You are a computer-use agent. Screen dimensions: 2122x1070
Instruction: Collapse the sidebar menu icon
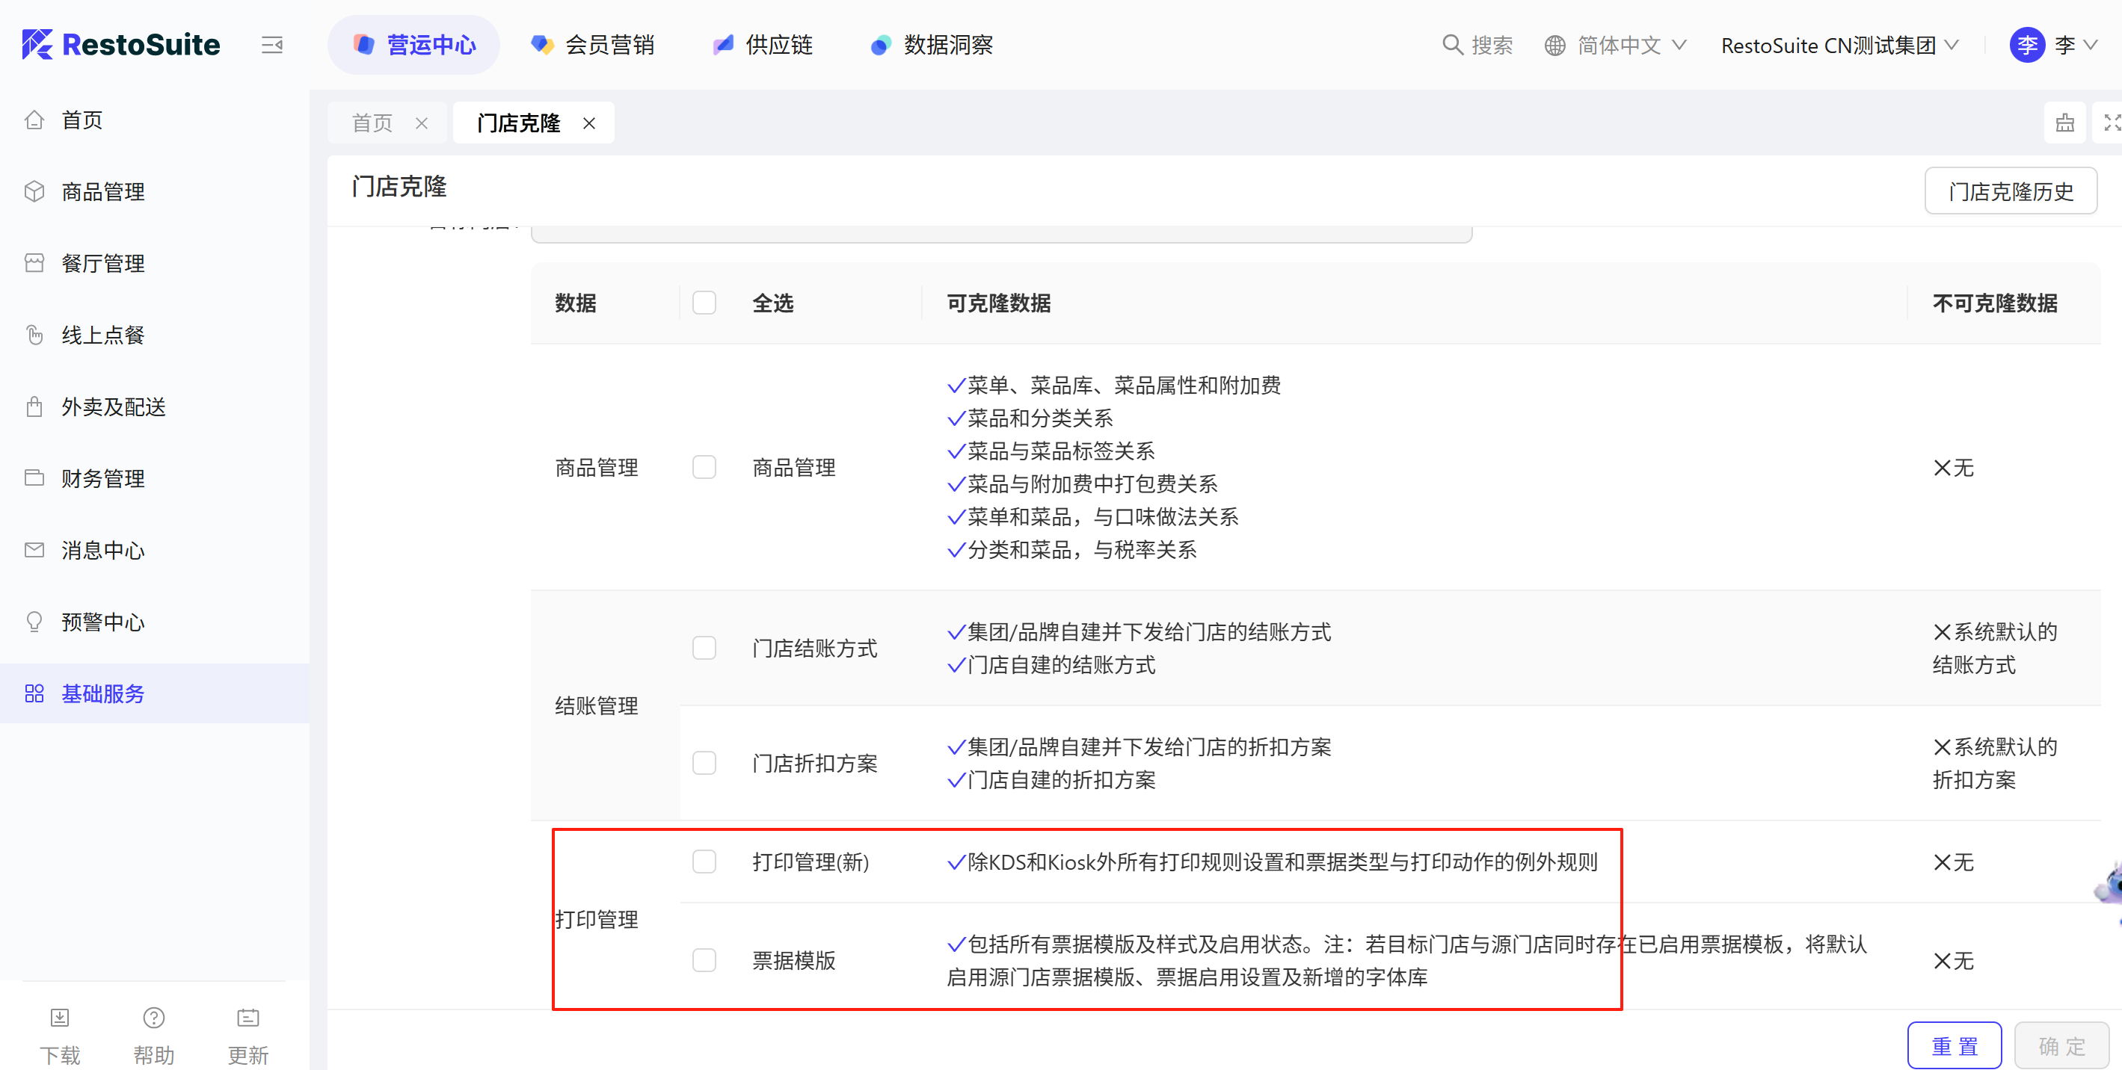272,46
